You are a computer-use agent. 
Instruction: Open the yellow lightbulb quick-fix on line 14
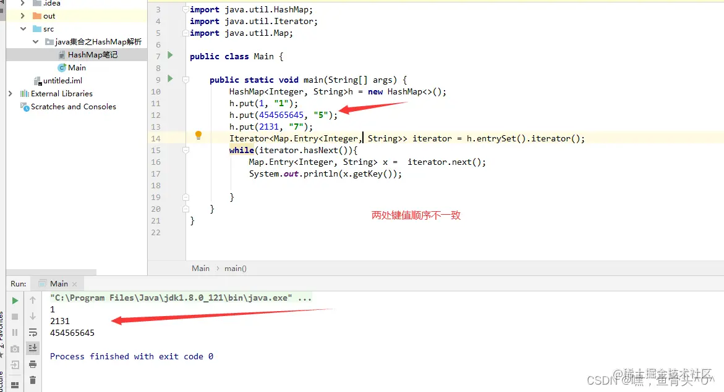198,135
